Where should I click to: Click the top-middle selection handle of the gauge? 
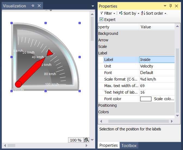(x=46, y=23)
